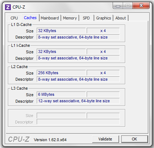Viewport: 154px width, 148px height.
Task: Minimize the CPU-Z window
Action: point(118,6)
